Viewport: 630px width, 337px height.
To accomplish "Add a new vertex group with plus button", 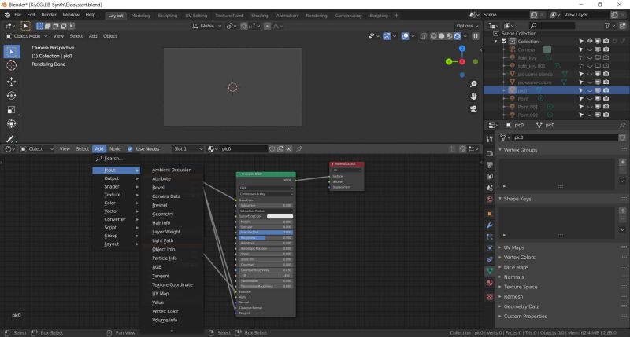I will tap(622, 163).
